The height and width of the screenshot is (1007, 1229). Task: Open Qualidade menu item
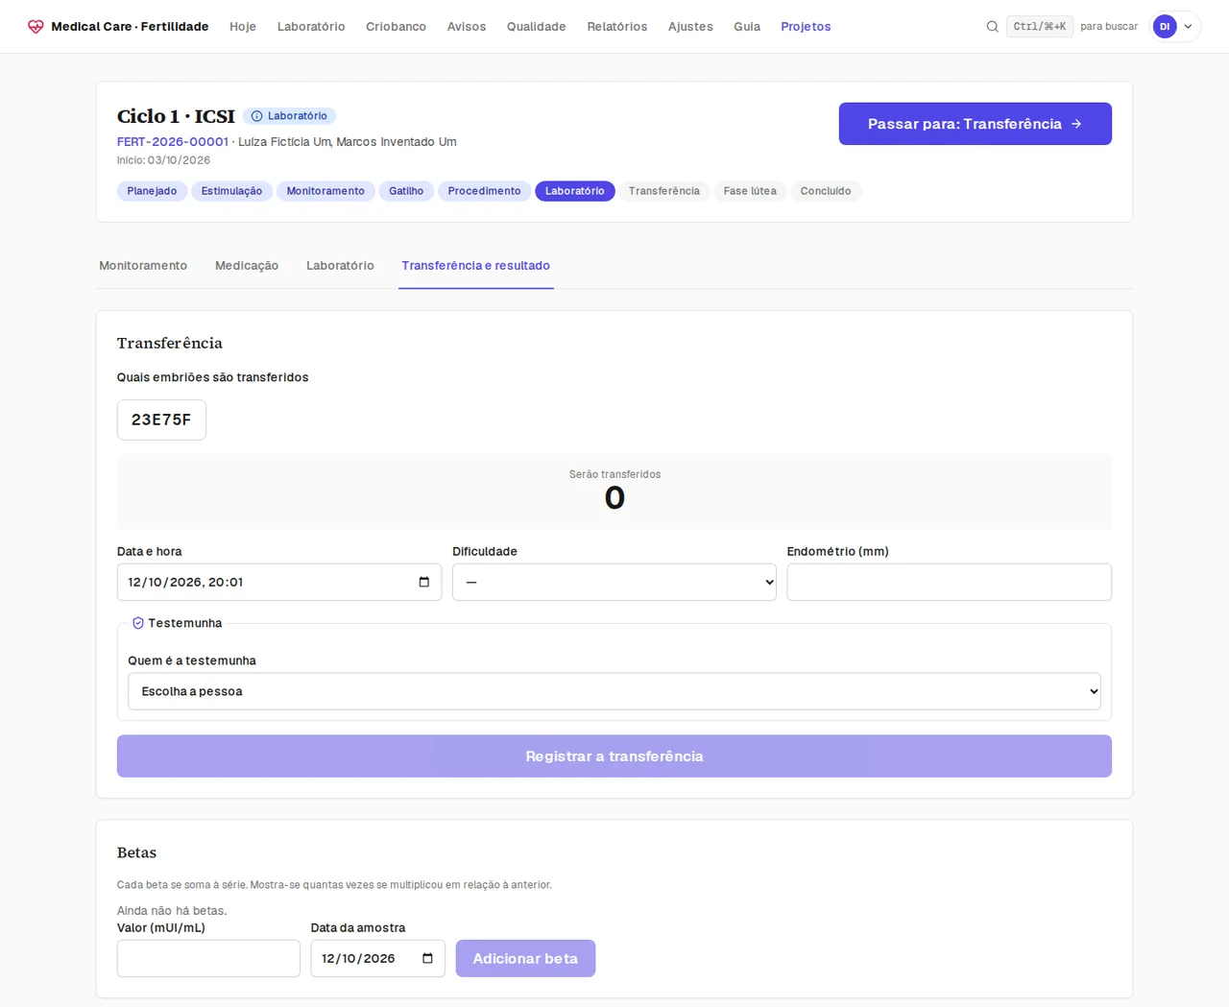pyautogui.click(x=537, y=27)
